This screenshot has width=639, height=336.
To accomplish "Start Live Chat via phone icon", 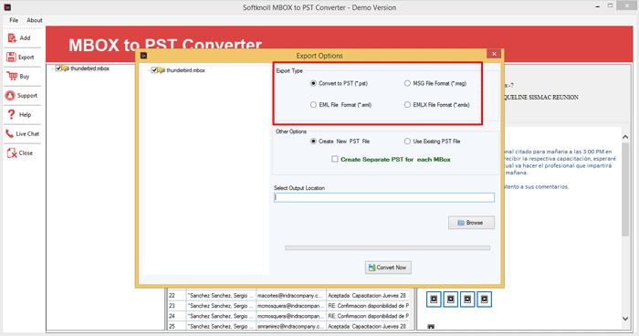I will pos(9,133).
